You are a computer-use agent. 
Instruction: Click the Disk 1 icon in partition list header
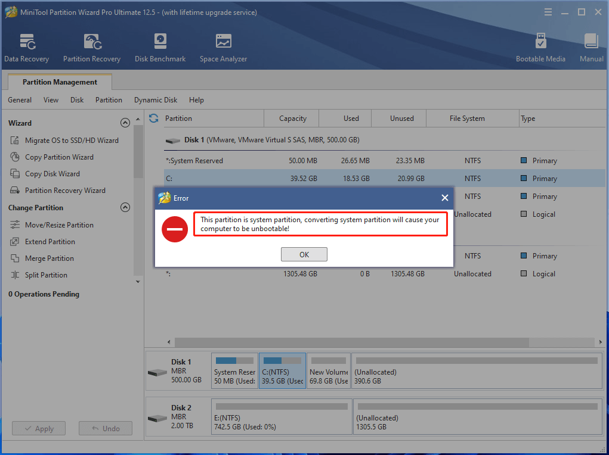(x=173, y=141)
